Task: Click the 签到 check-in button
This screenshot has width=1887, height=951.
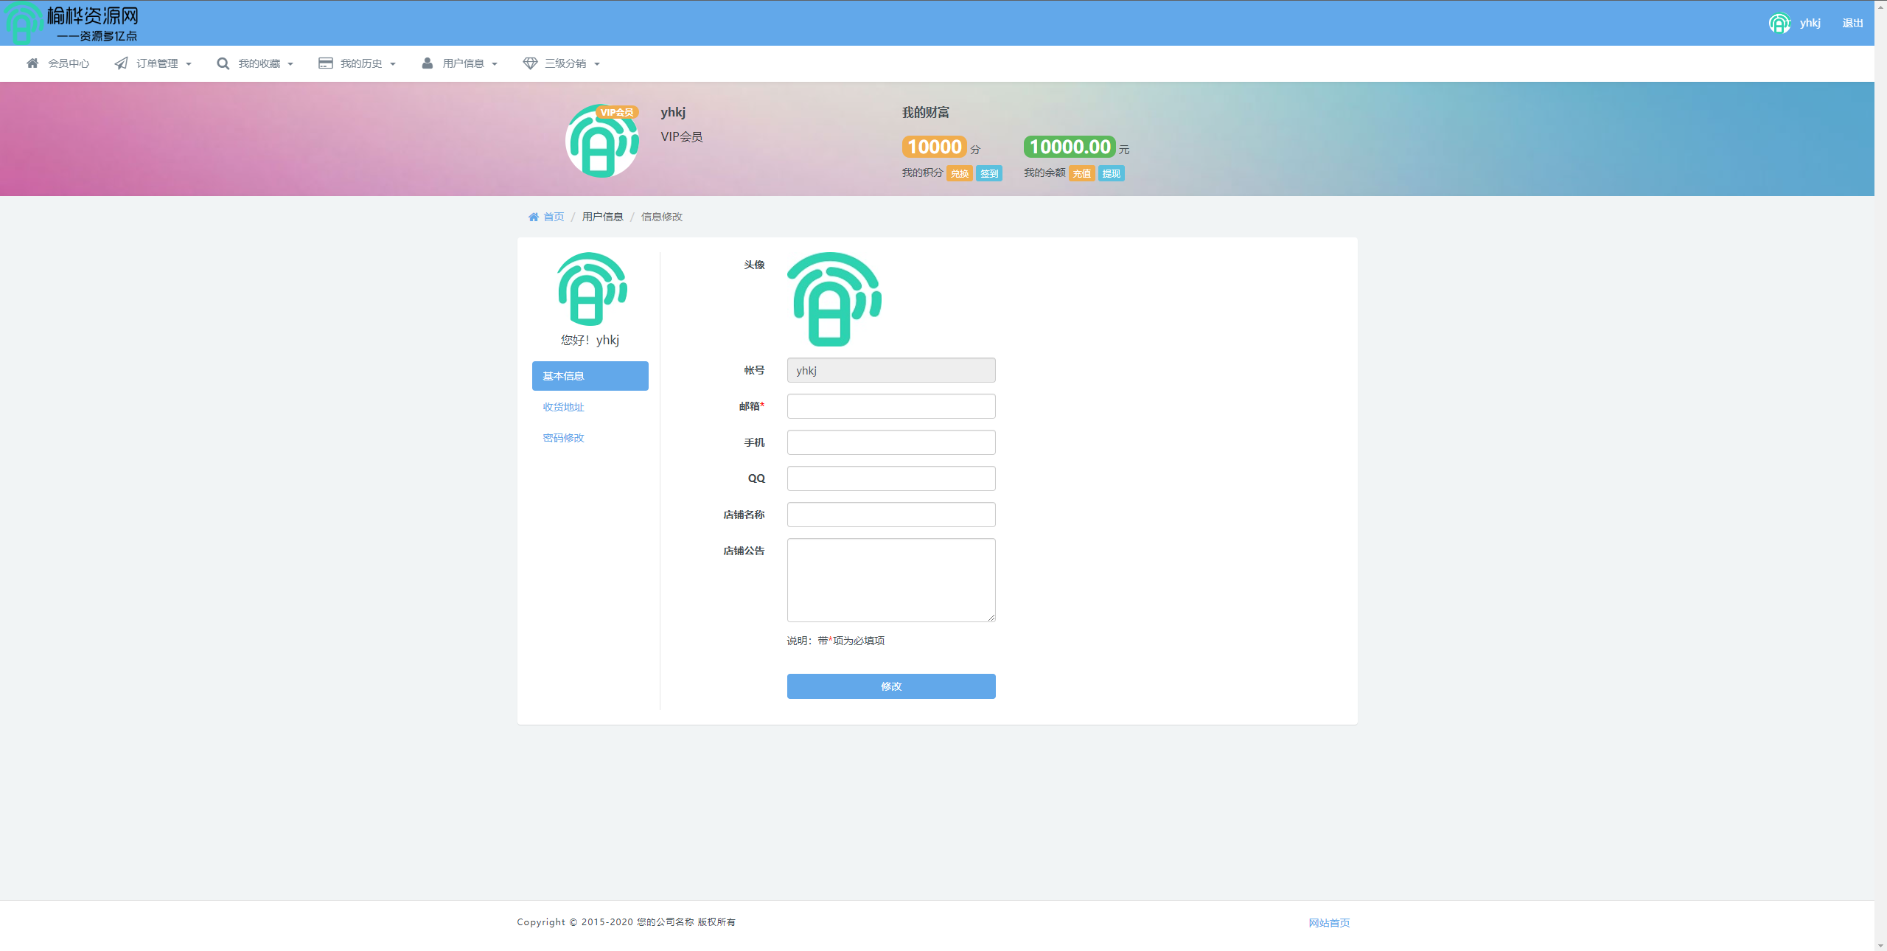Action: pyautogui.click(x=989, y=173)
